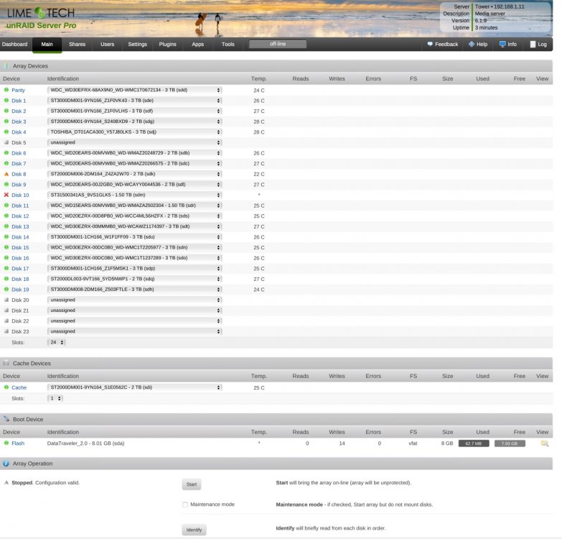Enable the Maintenance mode checkbox
The height and width of the screenshot is (539, 562).
tap(185, 505)
